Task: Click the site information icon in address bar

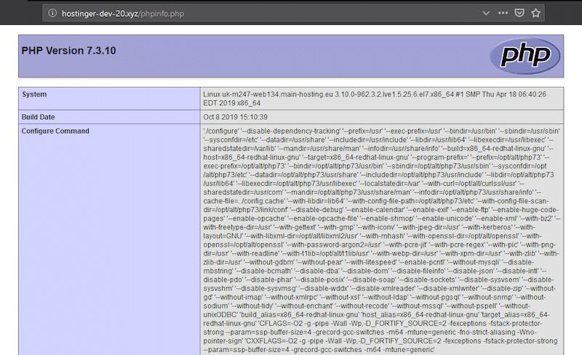Action: tap(52, 13)
